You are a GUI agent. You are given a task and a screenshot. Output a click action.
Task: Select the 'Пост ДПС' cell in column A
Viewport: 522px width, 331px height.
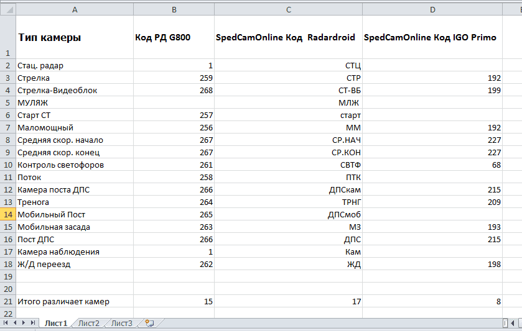[75, 239]
